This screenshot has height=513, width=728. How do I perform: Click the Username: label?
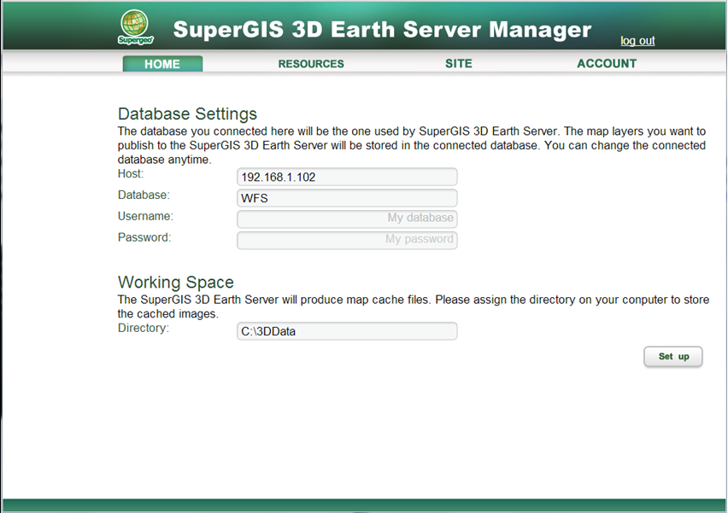pyautogui.click(x=145, y=217)
